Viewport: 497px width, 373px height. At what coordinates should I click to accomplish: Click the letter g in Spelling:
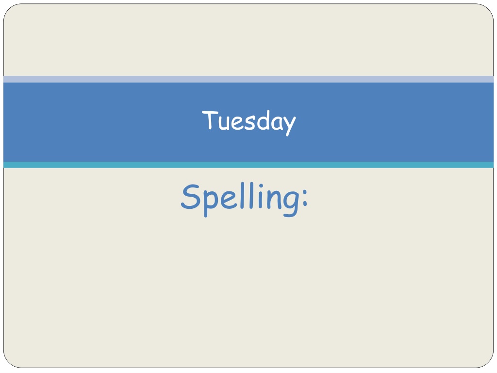(x=290, y=202)
